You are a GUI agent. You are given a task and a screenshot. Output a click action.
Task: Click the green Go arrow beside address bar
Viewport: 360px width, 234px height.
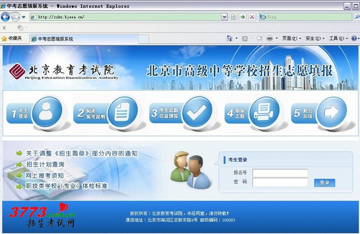(243, 17)
